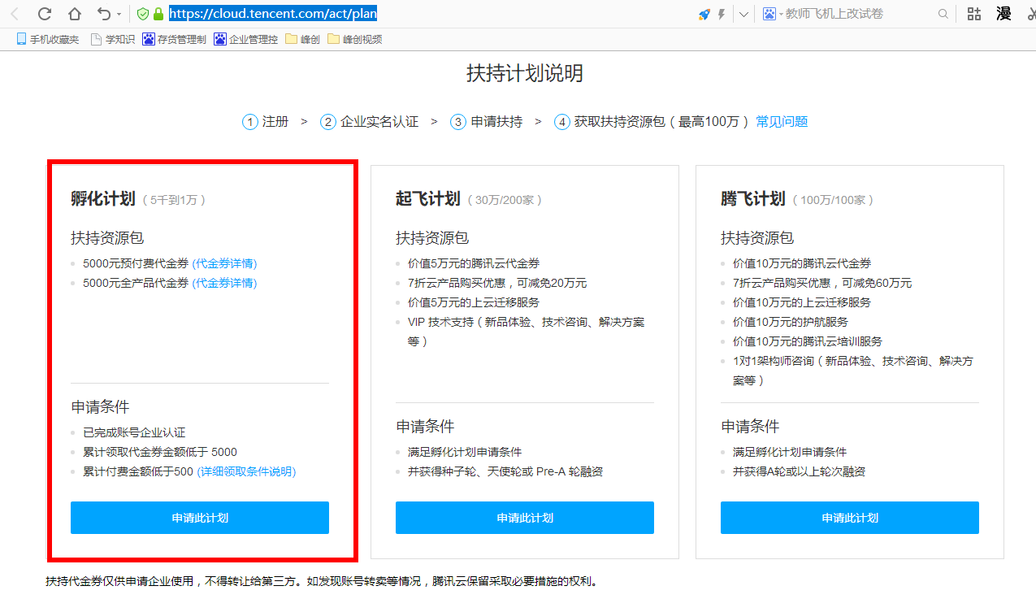Viewport: 1036px width, 599px height.
Task: Open the QR/grid extension icon
Action: click(973, 14)
